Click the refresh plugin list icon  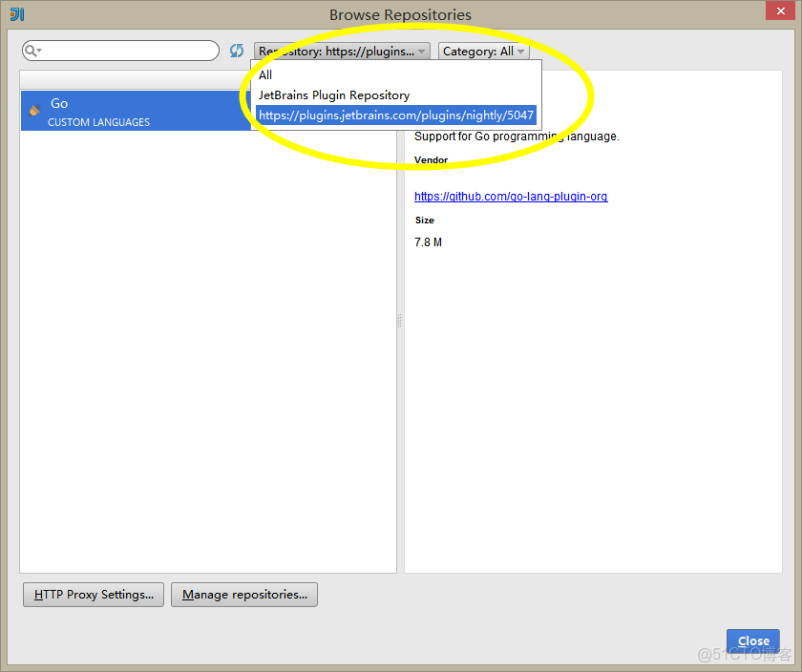pyautogui.click(x=237, y=51)
